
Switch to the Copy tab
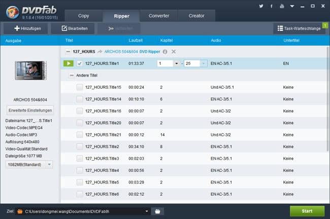pyautogui.click(x=84, y=16)
